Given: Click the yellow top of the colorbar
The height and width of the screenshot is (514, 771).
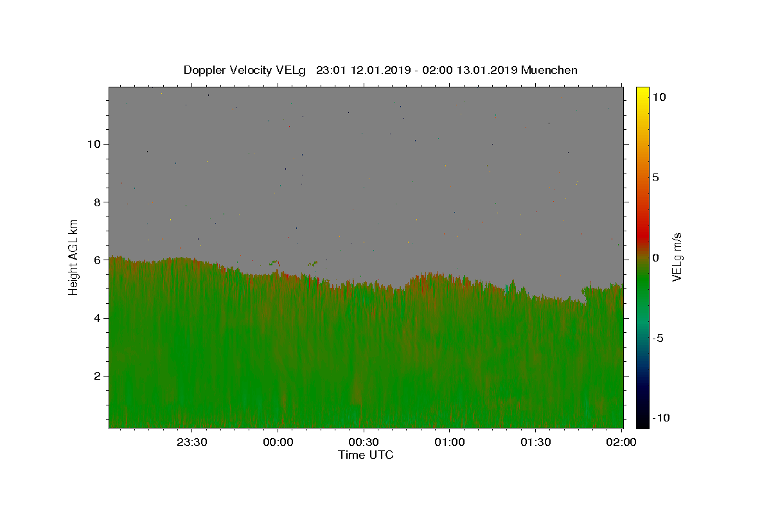Looking at the screenshot, I should point(642,93).
